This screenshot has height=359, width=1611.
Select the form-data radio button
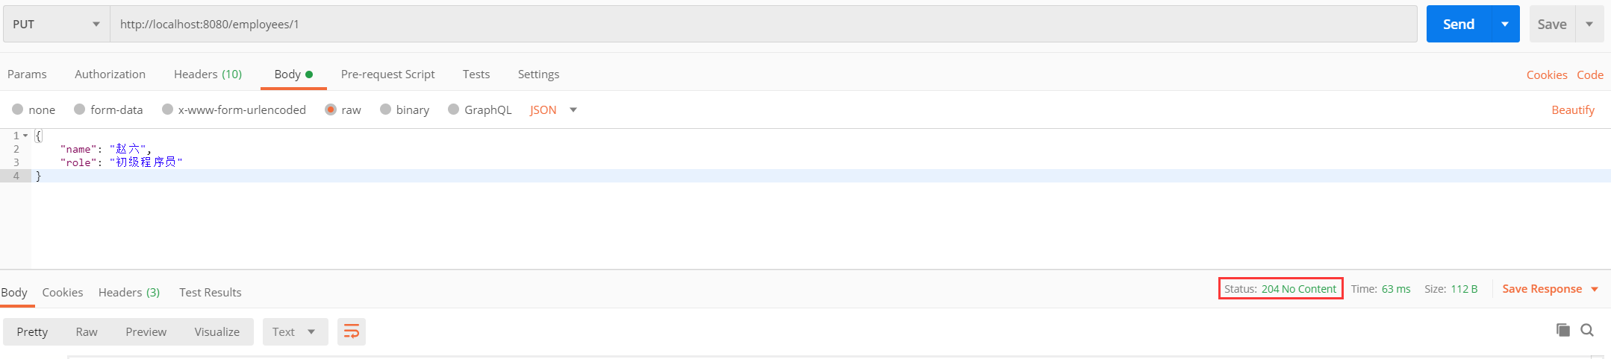click(80, 109)
